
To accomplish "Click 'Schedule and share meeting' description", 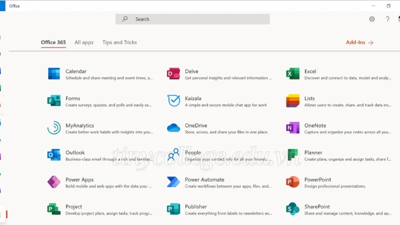I will click(x=109, y=78).
